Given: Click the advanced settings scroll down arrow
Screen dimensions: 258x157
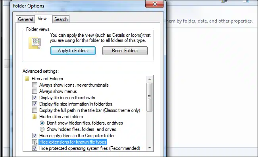Looking at the screenshot, I should coord(150,148).
